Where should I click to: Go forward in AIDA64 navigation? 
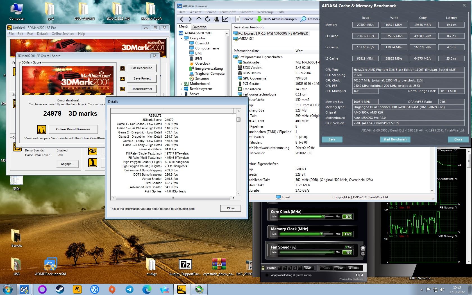point(190,19)
